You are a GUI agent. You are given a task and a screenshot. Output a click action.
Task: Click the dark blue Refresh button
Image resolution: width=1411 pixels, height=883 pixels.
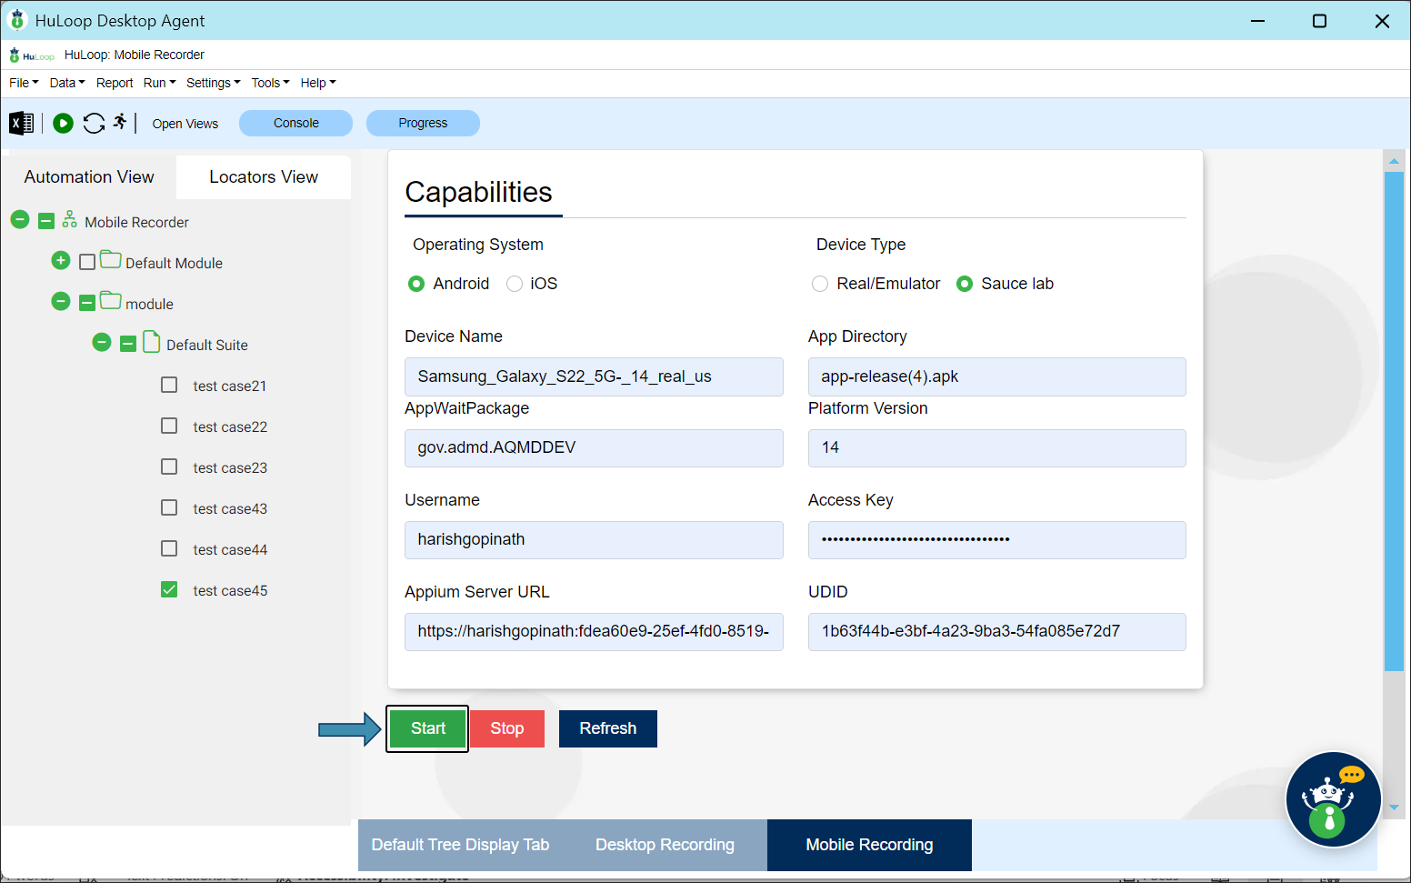click(x=607, y=728)
